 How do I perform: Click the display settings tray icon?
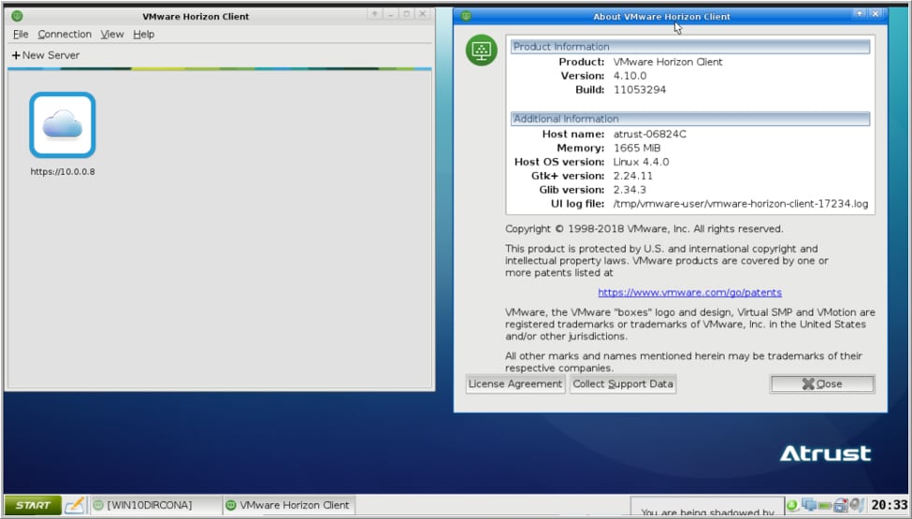(x=841, y=505)
